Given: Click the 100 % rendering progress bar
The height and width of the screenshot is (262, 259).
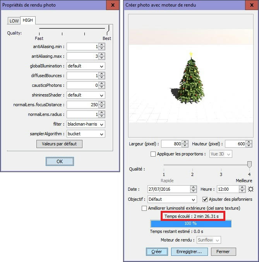Looking at the screenshot, I should 191,224.
